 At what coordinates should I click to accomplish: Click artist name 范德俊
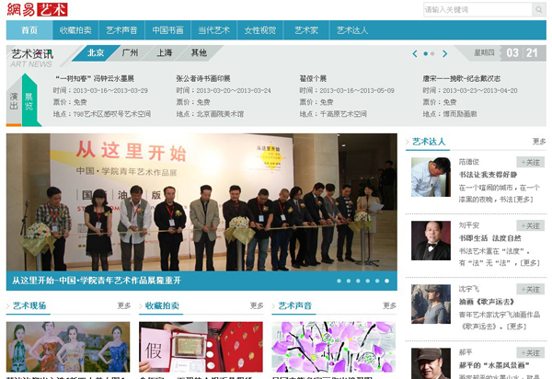(x=469, y=162)
